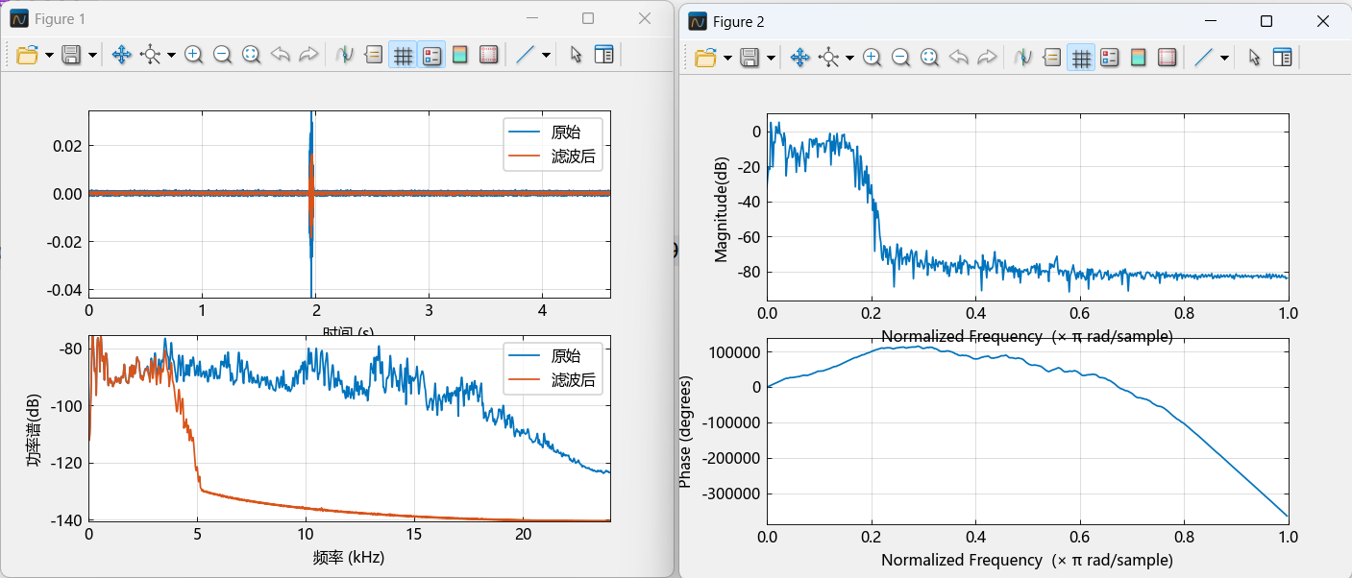Image resolution: width=1352 pixels, height=578 pixels.
Task: Toggle the grid button off in Figure 1
Action: click(x=403, y=55)
